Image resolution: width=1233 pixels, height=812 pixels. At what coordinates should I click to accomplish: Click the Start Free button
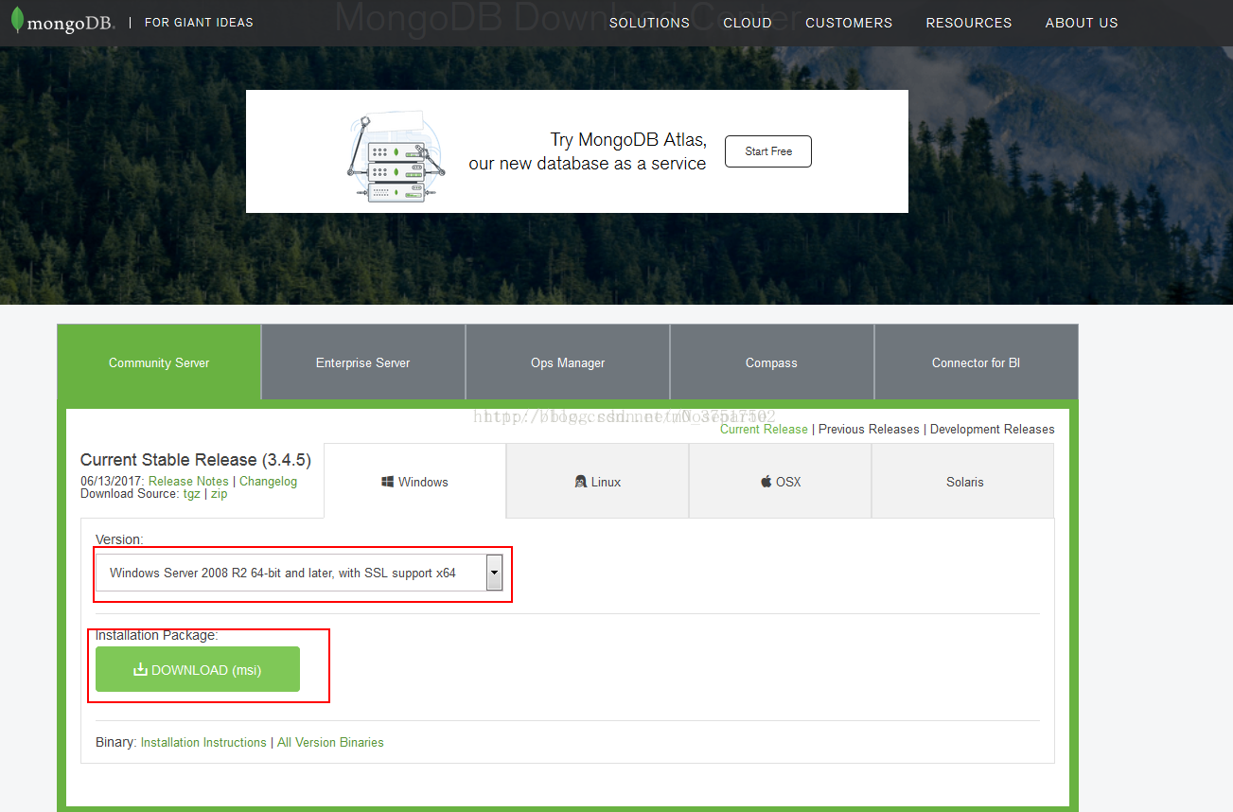coord(768,151)
